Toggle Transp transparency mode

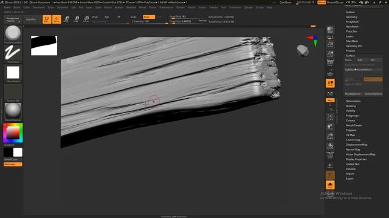pyautogui.click(x=330, y=165)
